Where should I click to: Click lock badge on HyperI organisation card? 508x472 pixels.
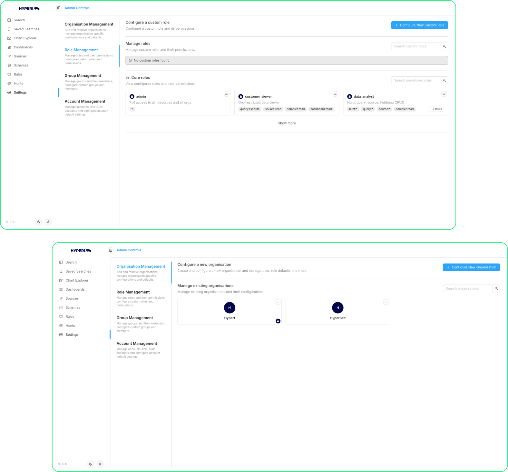coord(278,321)
